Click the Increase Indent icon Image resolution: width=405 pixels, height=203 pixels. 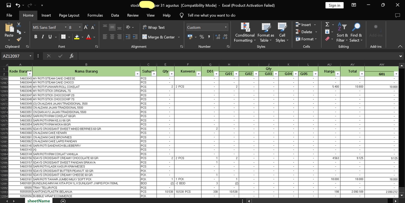pos(135,37)
